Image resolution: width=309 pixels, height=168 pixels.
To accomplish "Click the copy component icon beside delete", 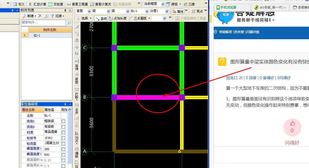I will pos(46,16).
